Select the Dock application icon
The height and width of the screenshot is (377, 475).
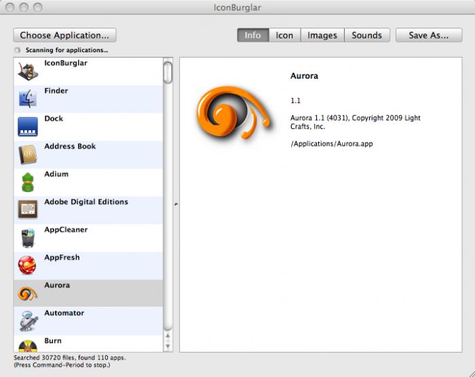pos(28,127)
